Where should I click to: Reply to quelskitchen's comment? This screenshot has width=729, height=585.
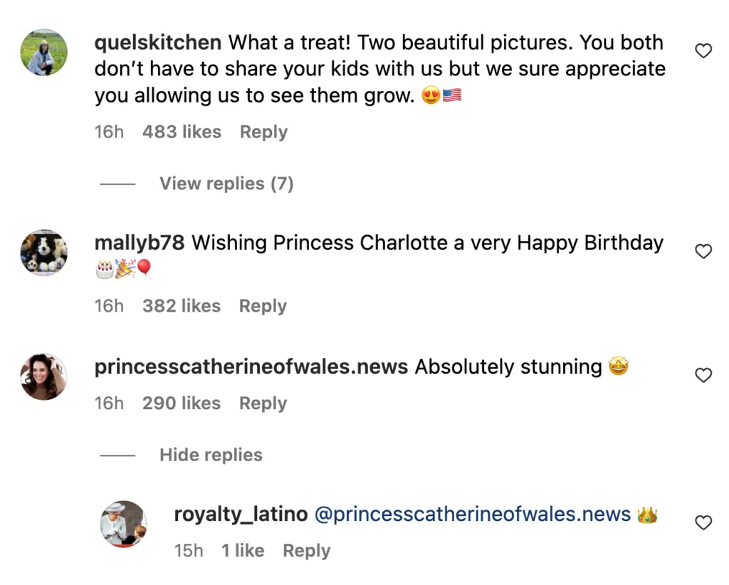click(263, 132)
